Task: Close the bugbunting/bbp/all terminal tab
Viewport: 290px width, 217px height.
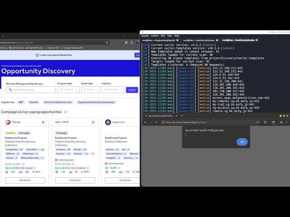Action: click(177, 40)
